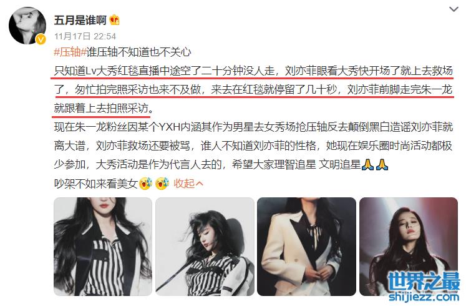Image resolution: width=466 pixels, height=306 pixels.
Task: Click the red-underlined line starting 只知道Lv大秀
Action: click(x=253, y=71)
